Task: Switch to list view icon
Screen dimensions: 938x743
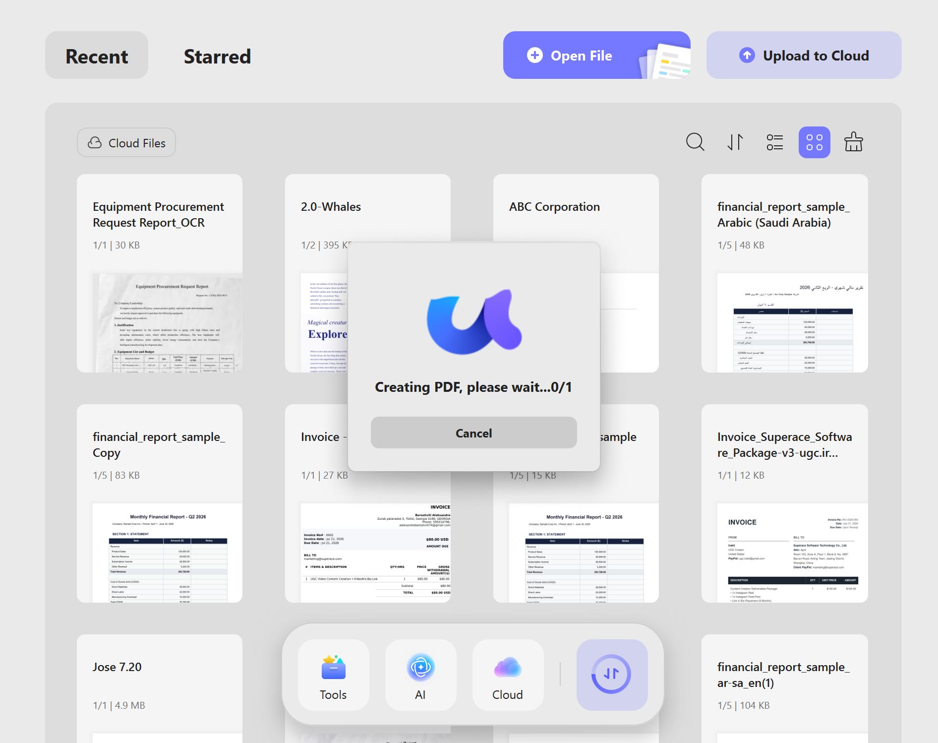Action: tap(774, 142)
